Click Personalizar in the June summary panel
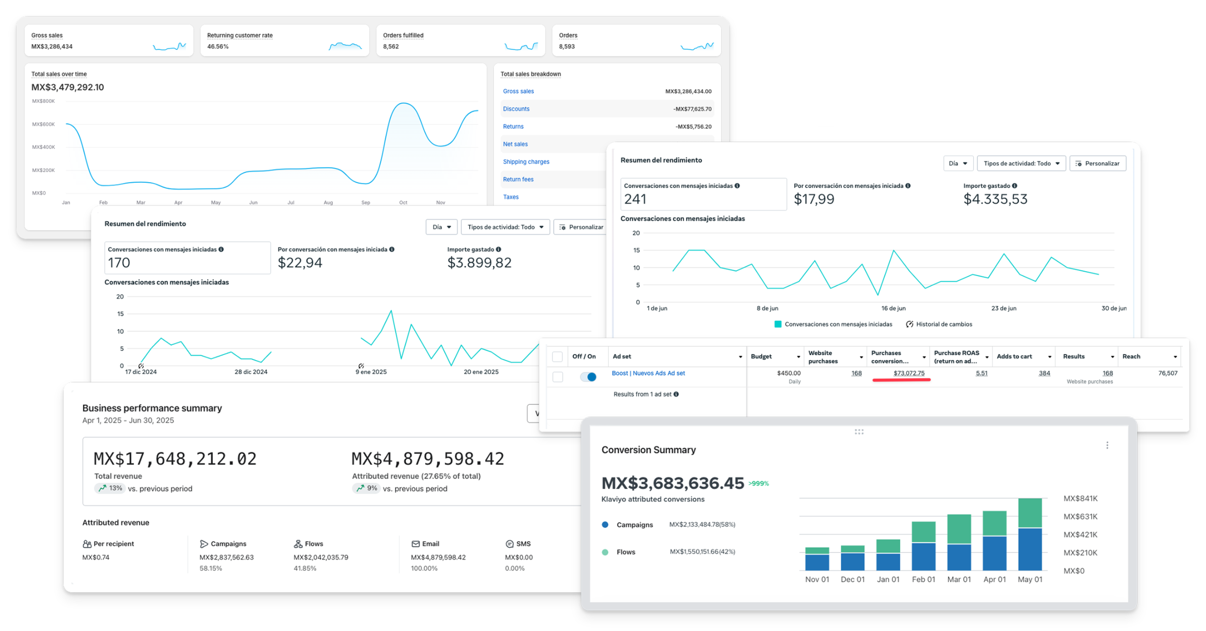1206x631 pixels. pos(1097,163)
